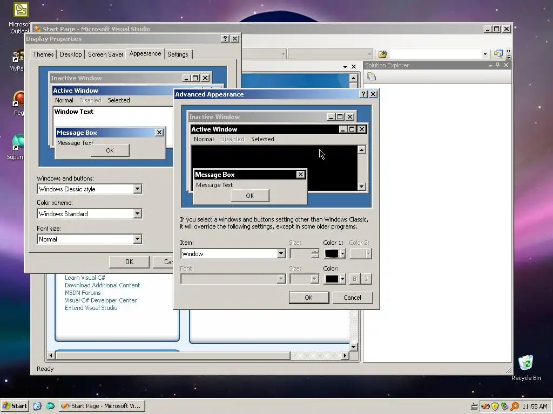This screenshot has width=553, height=414.
Task: Open the Font name dropdown in Advanced Appearance
Action: point(281,279)
